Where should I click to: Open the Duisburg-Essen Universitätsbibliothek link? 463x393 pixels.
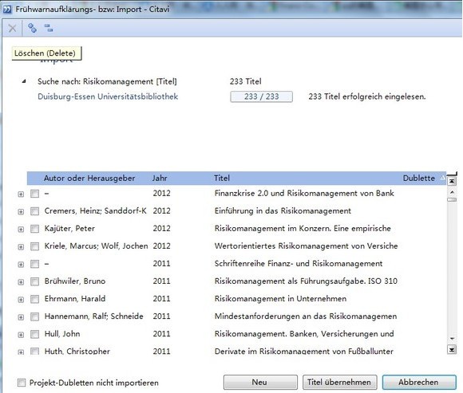pyautogui.click(x=108, y=96)
